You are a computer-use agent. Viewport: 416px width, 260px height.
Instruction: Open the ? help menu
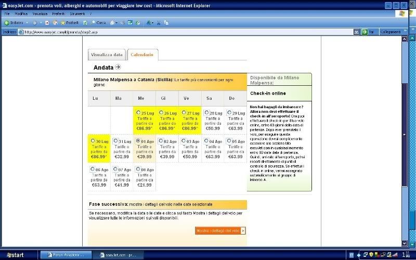tap(90, 14)
